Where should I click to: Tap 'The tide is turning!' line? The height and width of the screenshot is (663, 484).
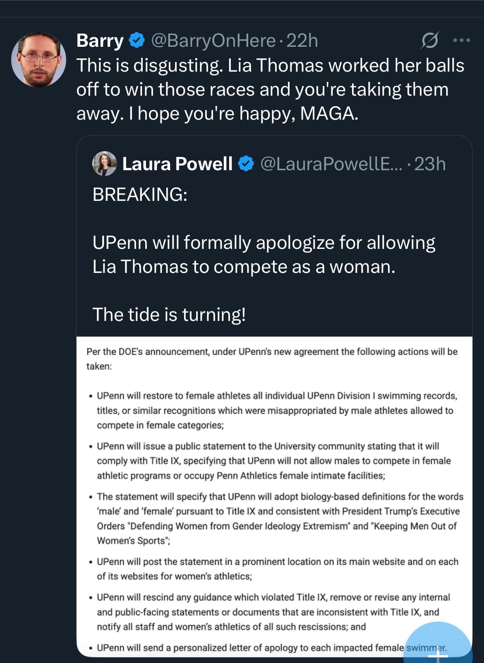169,314
